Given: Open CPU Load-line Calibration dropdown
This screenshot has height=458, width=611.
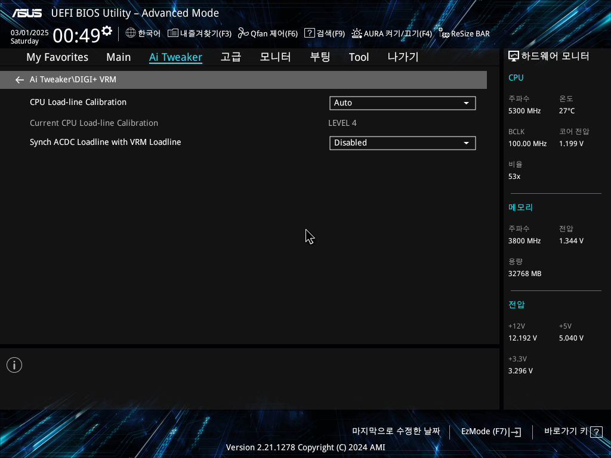Looking at the screenshot, I should click(x=403, y=103).
